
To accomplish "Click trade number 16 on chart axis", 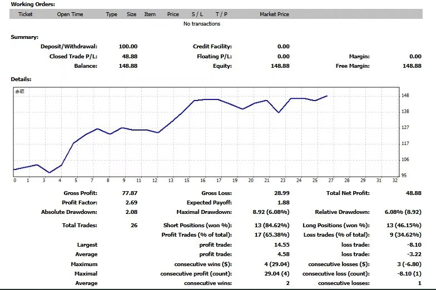I will (203, 181).
